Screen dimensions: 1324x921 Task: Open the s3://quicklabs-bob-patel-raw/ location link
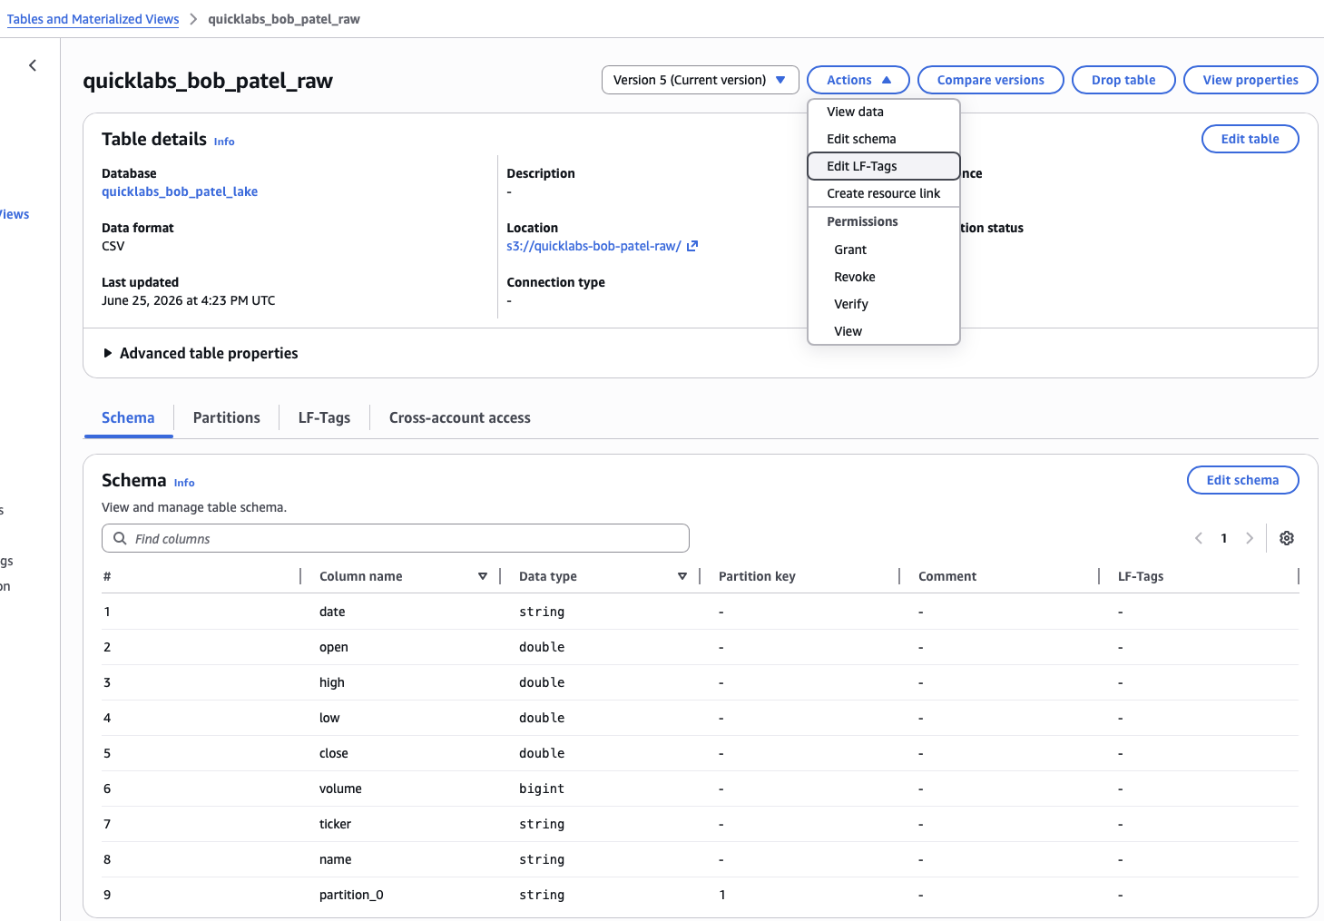click(593, 246)
